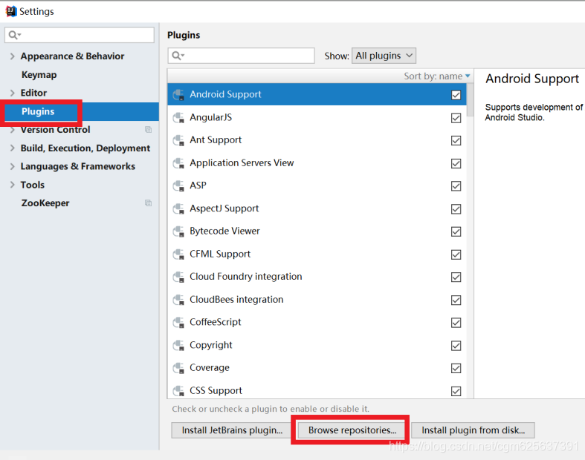Uncheck the ASP plugin checkbox
Screen dimensions: 585x460
[456, 186]
